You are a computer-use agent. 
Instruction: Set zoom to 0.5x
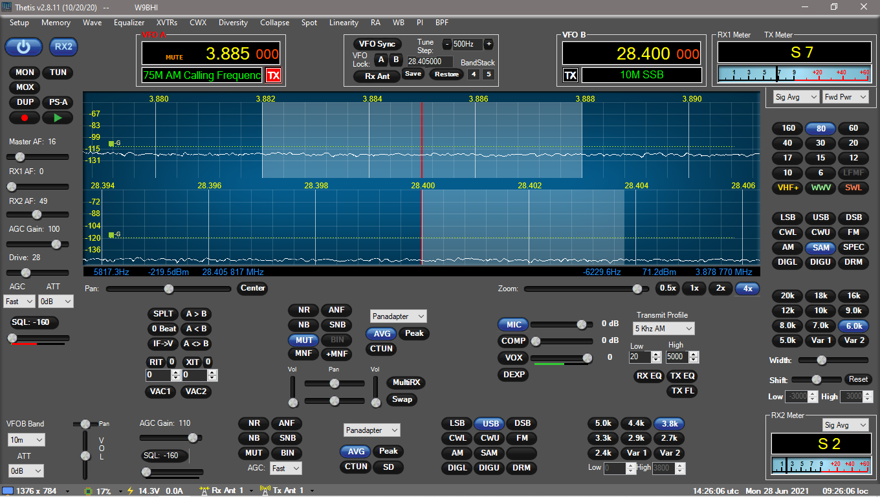pyautogui.click(x=668, y=289)
